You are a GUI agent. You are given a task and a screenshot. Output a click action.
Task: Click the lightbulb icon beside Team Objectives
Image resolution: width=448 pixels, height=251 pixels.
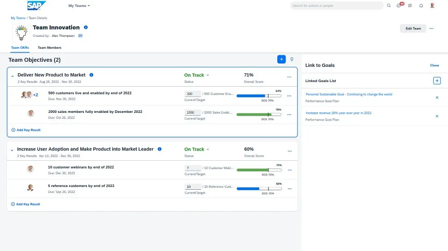coord(292,59)
